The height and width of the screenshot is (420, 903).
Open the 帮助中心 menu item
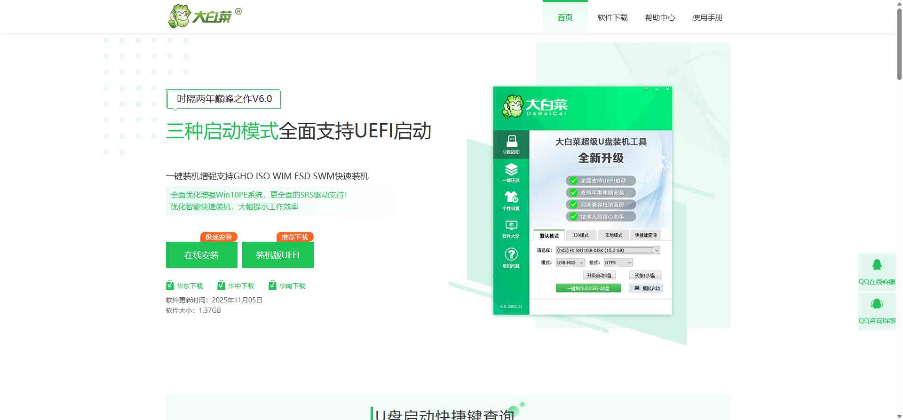(x=660, y=18)
